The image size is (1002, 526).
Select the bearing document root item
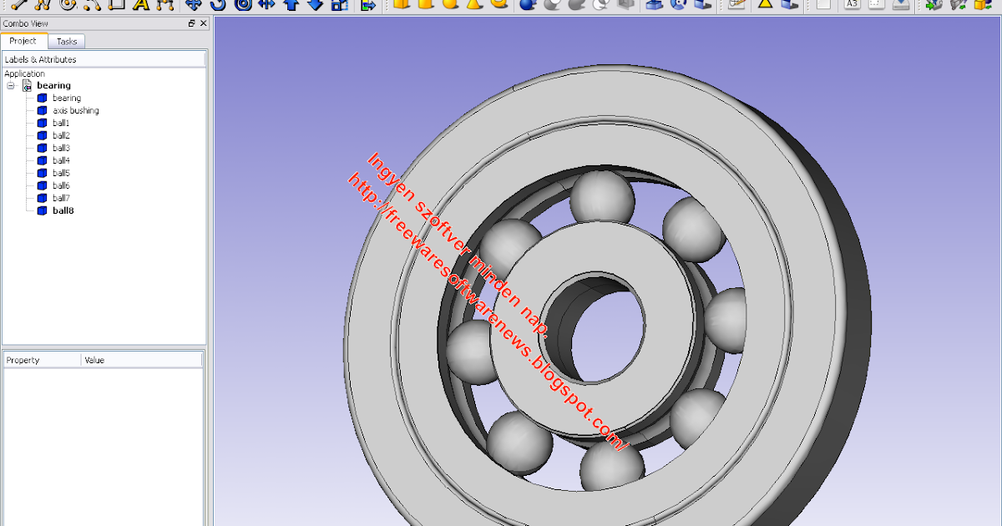(x=53, y=85)
